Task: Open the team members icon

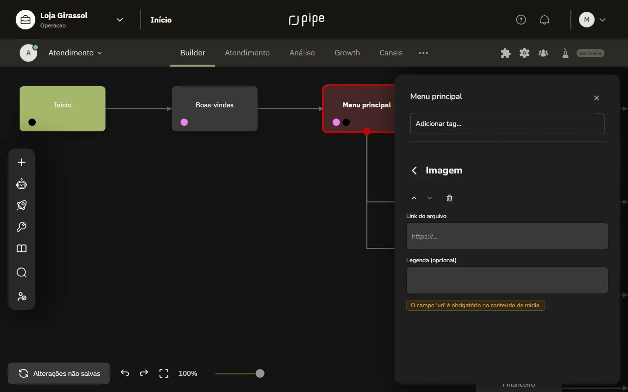Action: 543,53
